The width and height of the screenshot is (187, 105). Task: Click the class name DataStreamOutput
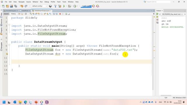pyautogui.click(x=48, y=42)
